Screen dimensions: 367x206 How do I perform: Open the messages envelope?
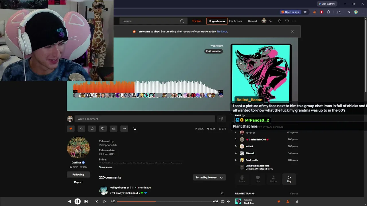(287, 21)
